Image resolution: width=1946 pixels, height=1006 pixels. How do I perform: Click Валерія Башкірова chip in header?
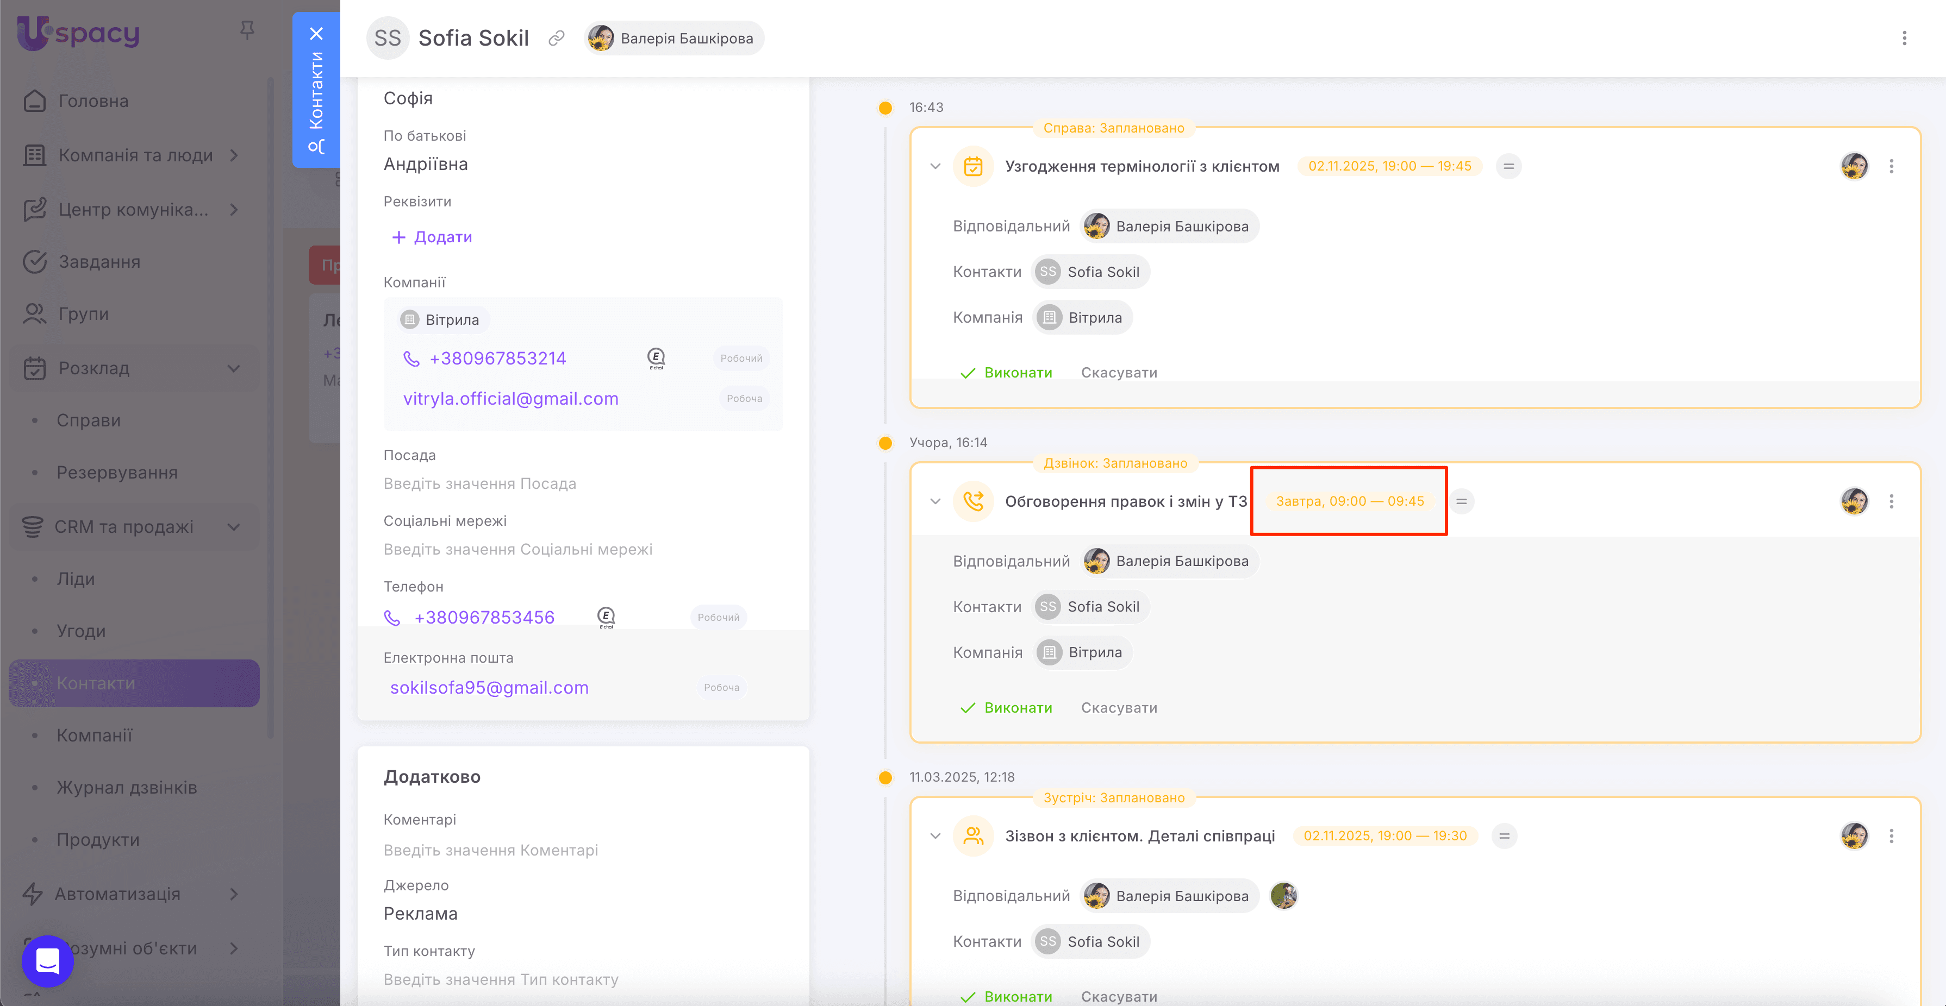pos(674,39)
